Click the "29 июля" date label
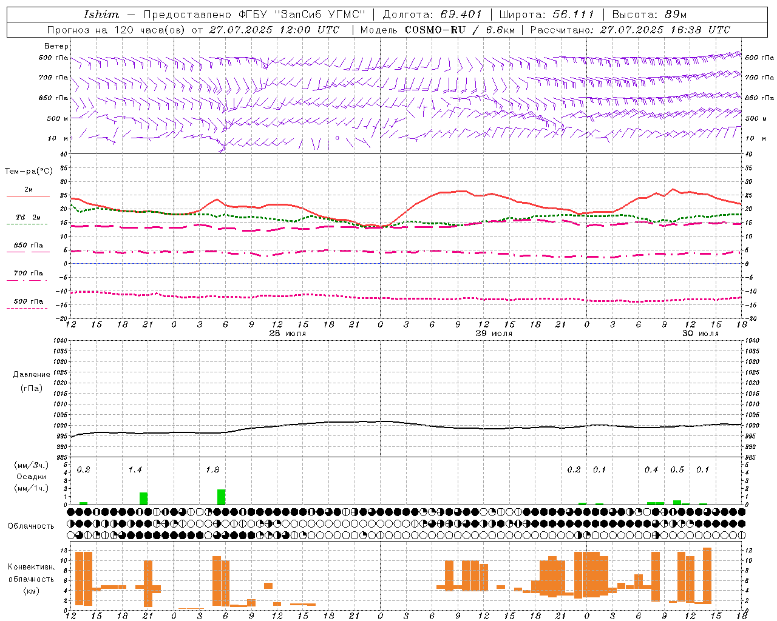Viewport: 777px width, 621px height. [x=494, y=334]
